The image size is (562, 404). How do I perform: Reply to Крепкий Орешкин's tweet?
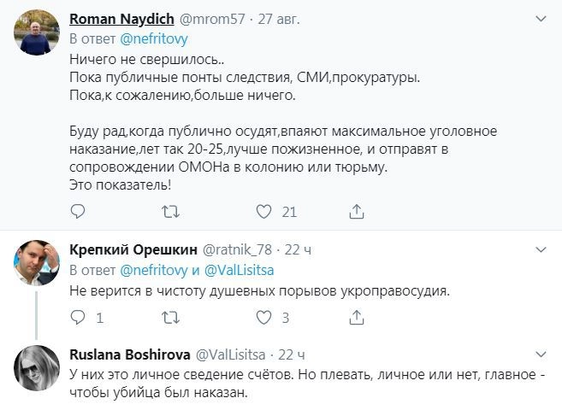[76, 318]
